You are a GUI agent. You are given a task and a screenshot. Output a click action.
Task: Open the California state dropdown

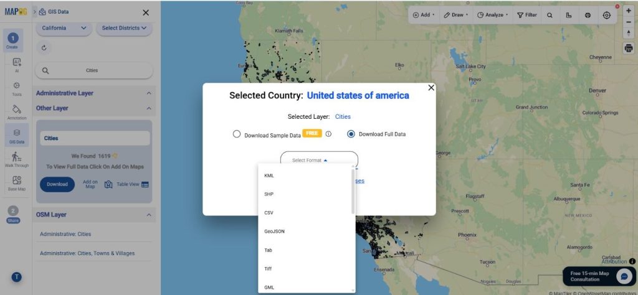(64, 28)
